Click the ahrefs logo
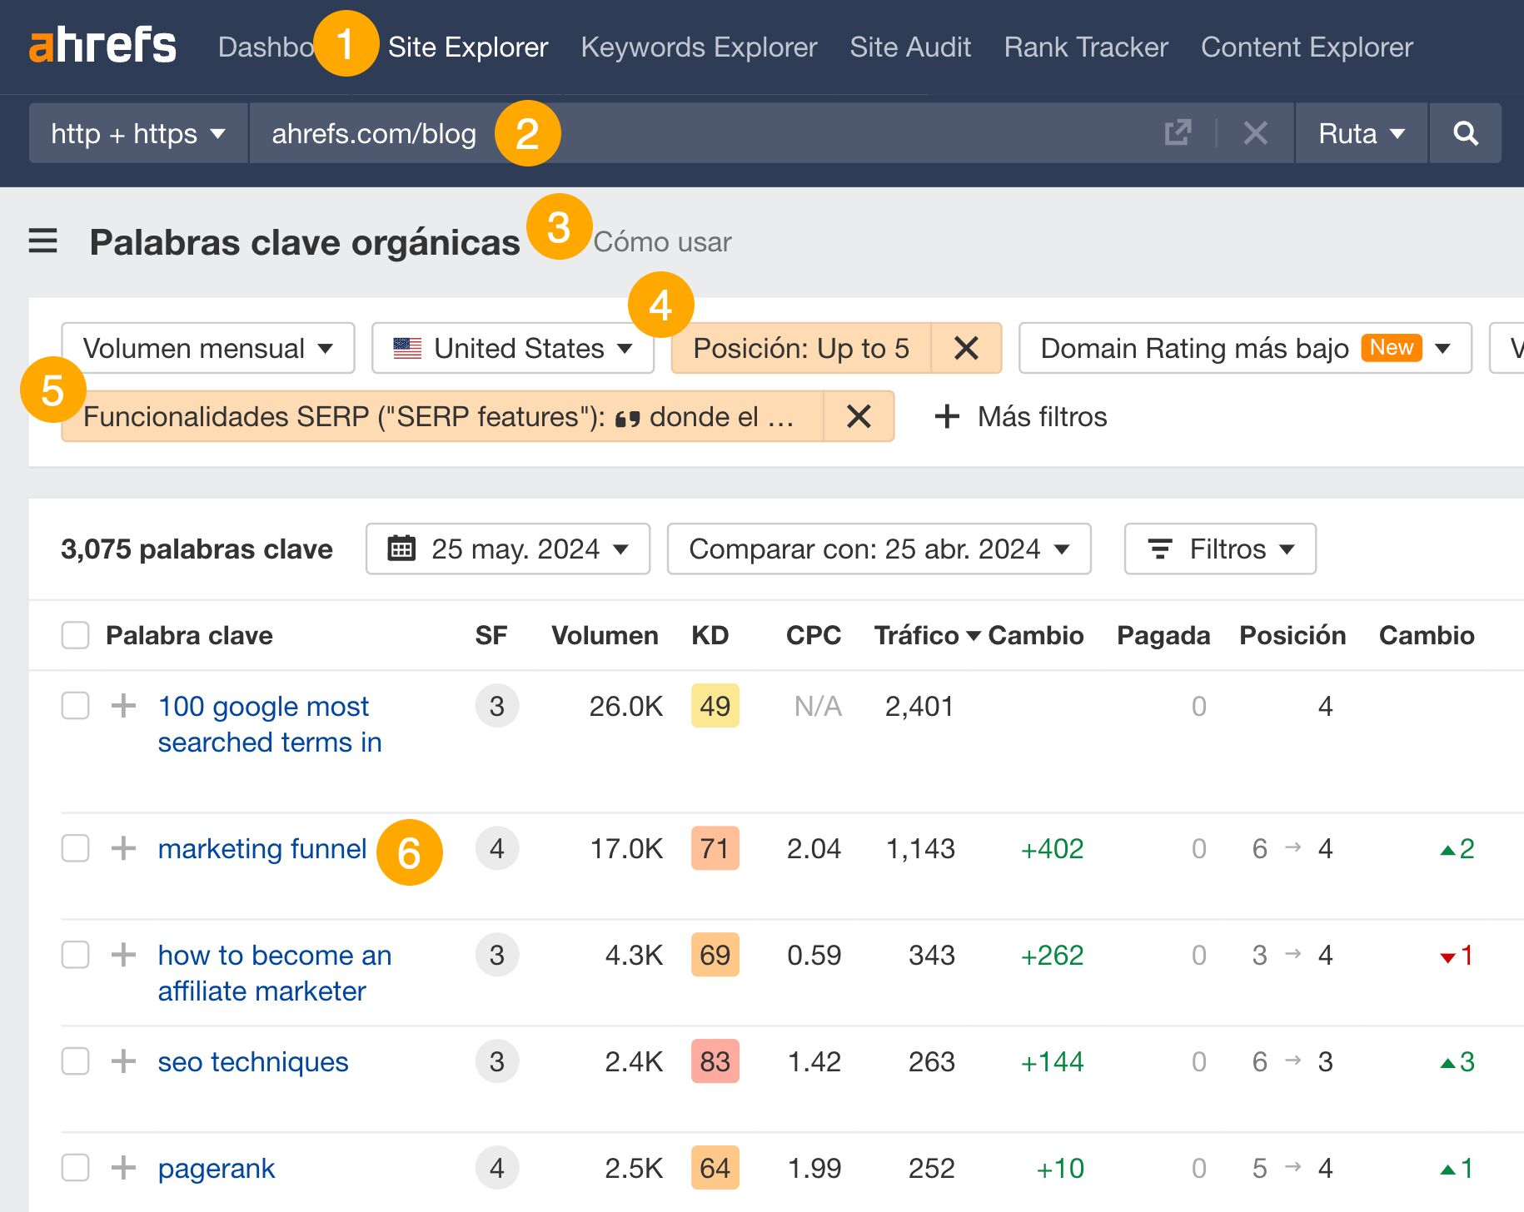 point(102,46)
